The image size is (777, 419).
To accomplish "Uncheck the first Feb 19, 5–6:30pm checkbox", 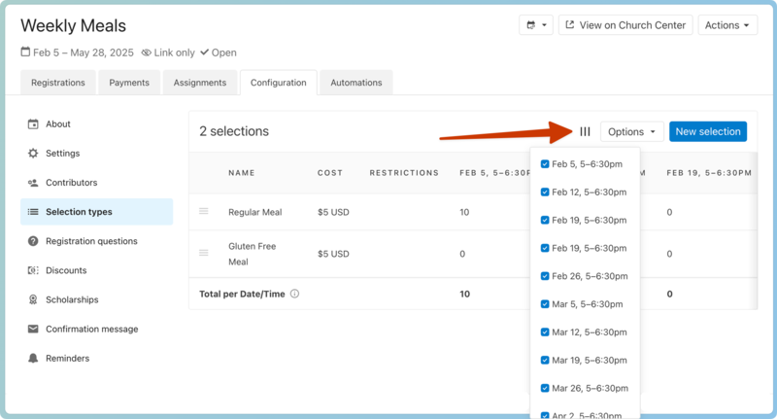I will [x=545, y=220].
